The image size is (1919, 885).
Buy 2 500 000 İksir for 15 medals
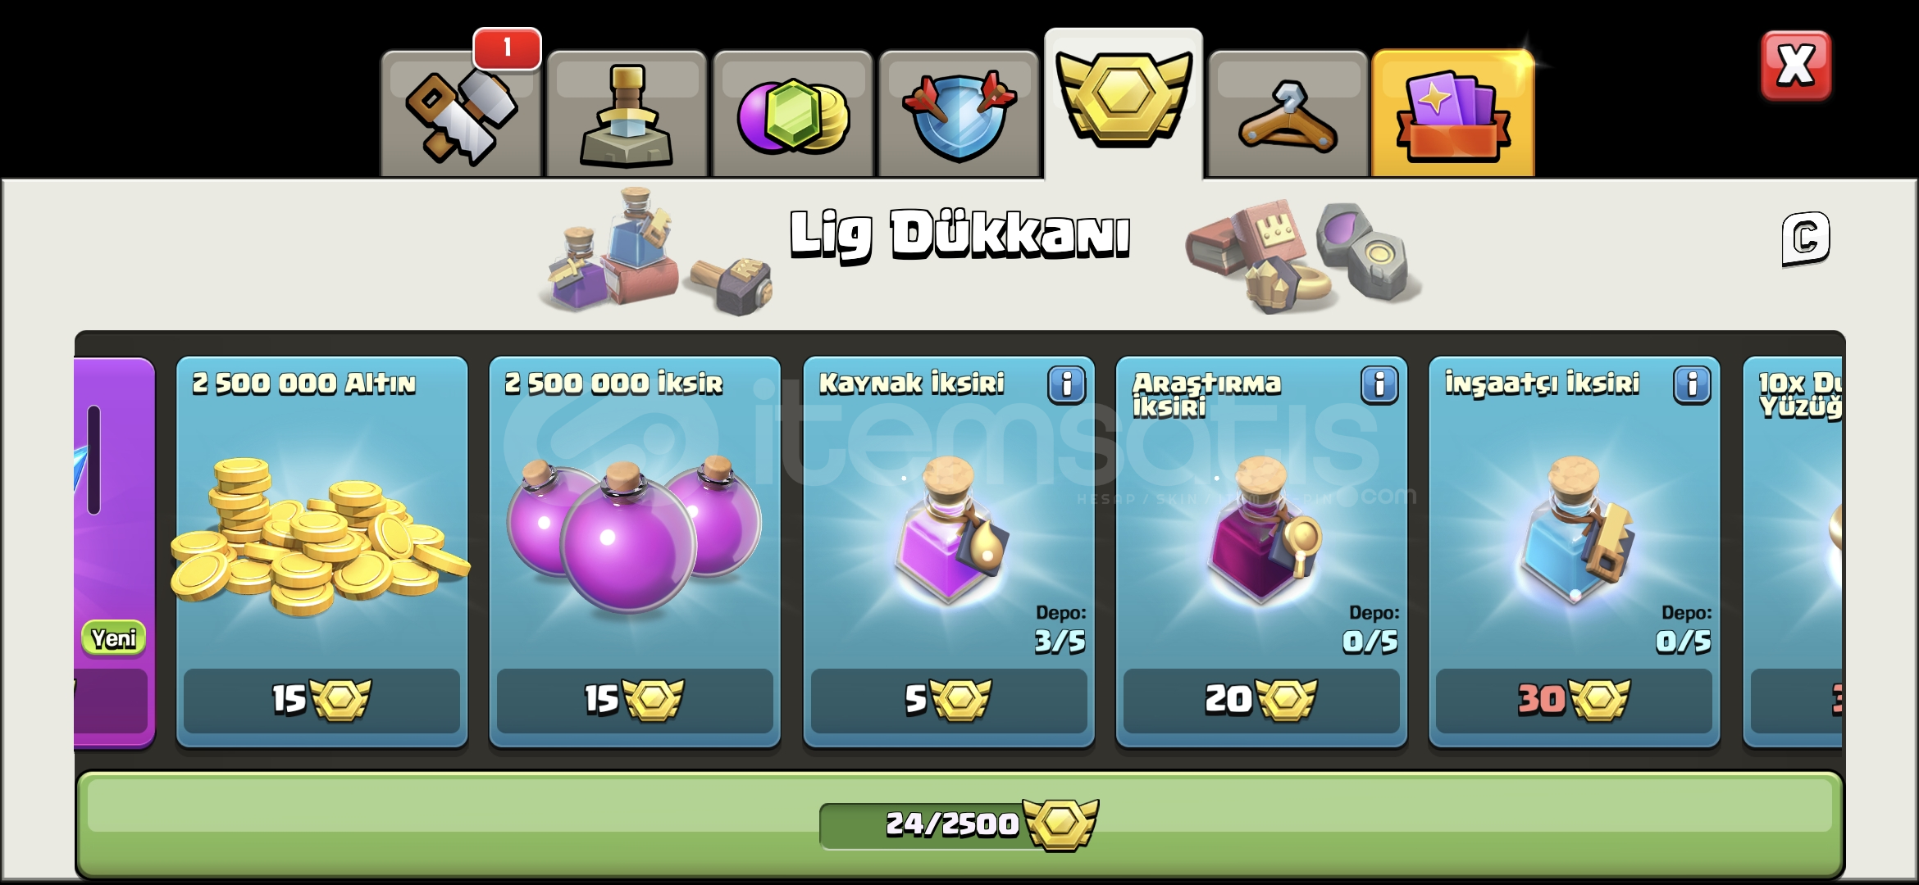635,701
